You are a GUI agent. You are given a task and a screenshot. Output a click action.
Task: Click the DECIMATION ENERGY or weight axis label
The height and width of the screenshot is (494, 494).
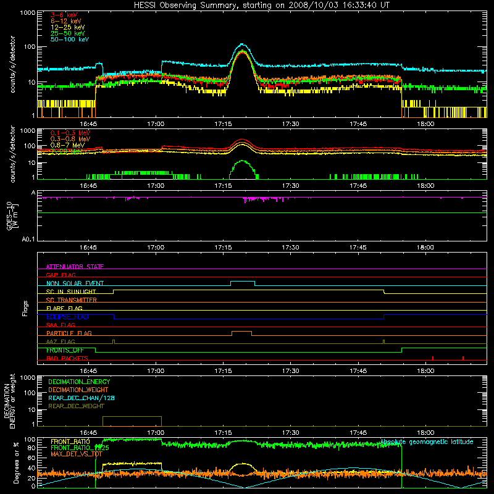pyautogui.click(x=9, y=401)
